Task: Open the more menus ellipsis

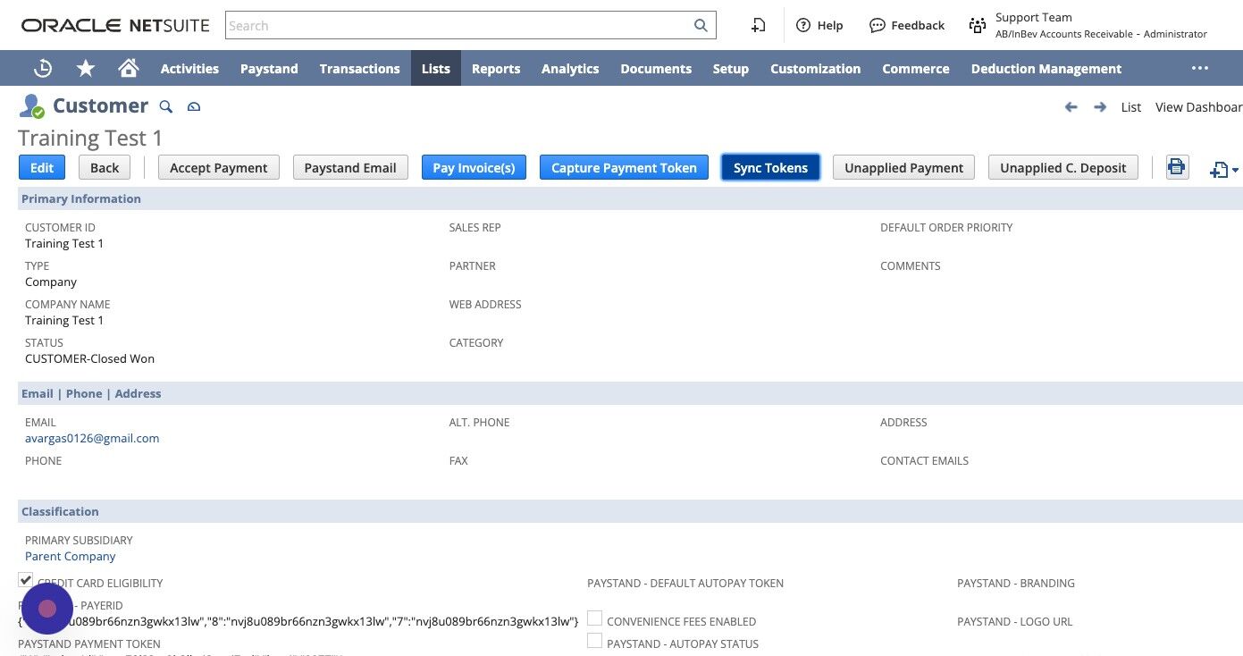Action: coord(1200,68)
